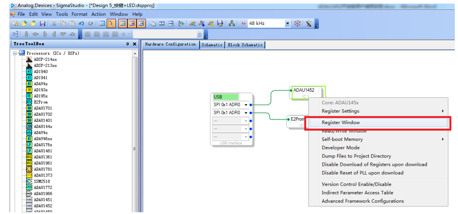Open the Action menu
Image resolution: width=458 pixels, height=214 pixels.
[x=99, y=14]
